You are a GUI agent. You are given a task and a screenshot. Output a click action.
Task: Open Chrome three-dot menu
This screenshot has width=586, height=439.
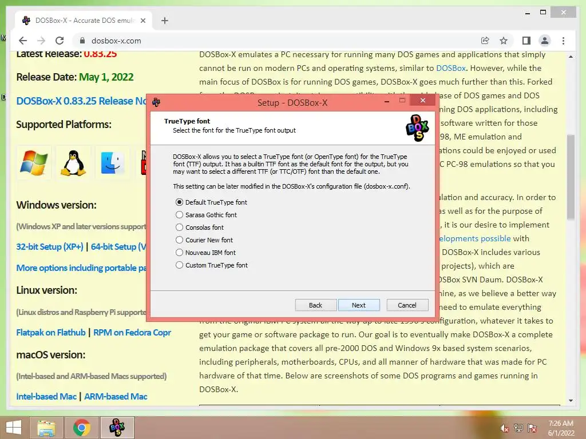point(563,41)
